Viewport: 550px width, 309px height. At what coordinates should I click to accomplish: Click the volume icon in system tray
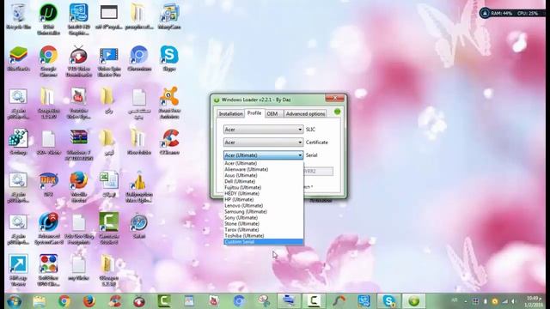(514, 301)
